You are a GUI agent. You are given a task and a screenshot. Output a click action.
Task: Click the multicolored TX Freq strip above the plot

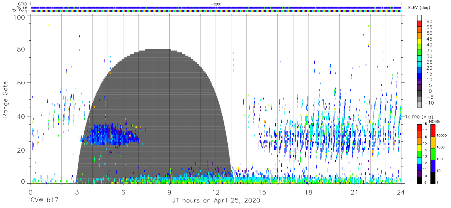[x=216, y=11]
